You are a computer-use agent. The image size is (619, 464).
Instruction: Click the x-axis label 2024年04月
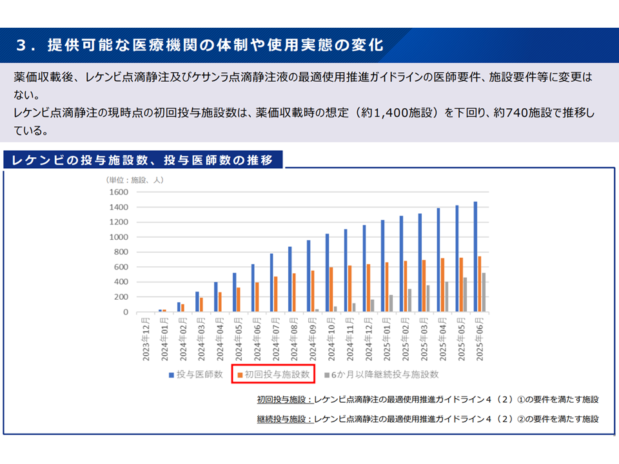(221, 340)
